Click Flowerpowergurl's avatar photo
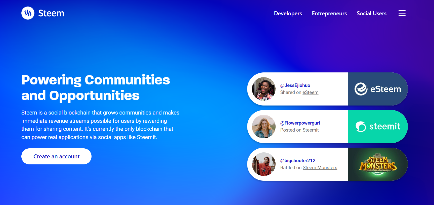434x205 pixels. [264, 127]
